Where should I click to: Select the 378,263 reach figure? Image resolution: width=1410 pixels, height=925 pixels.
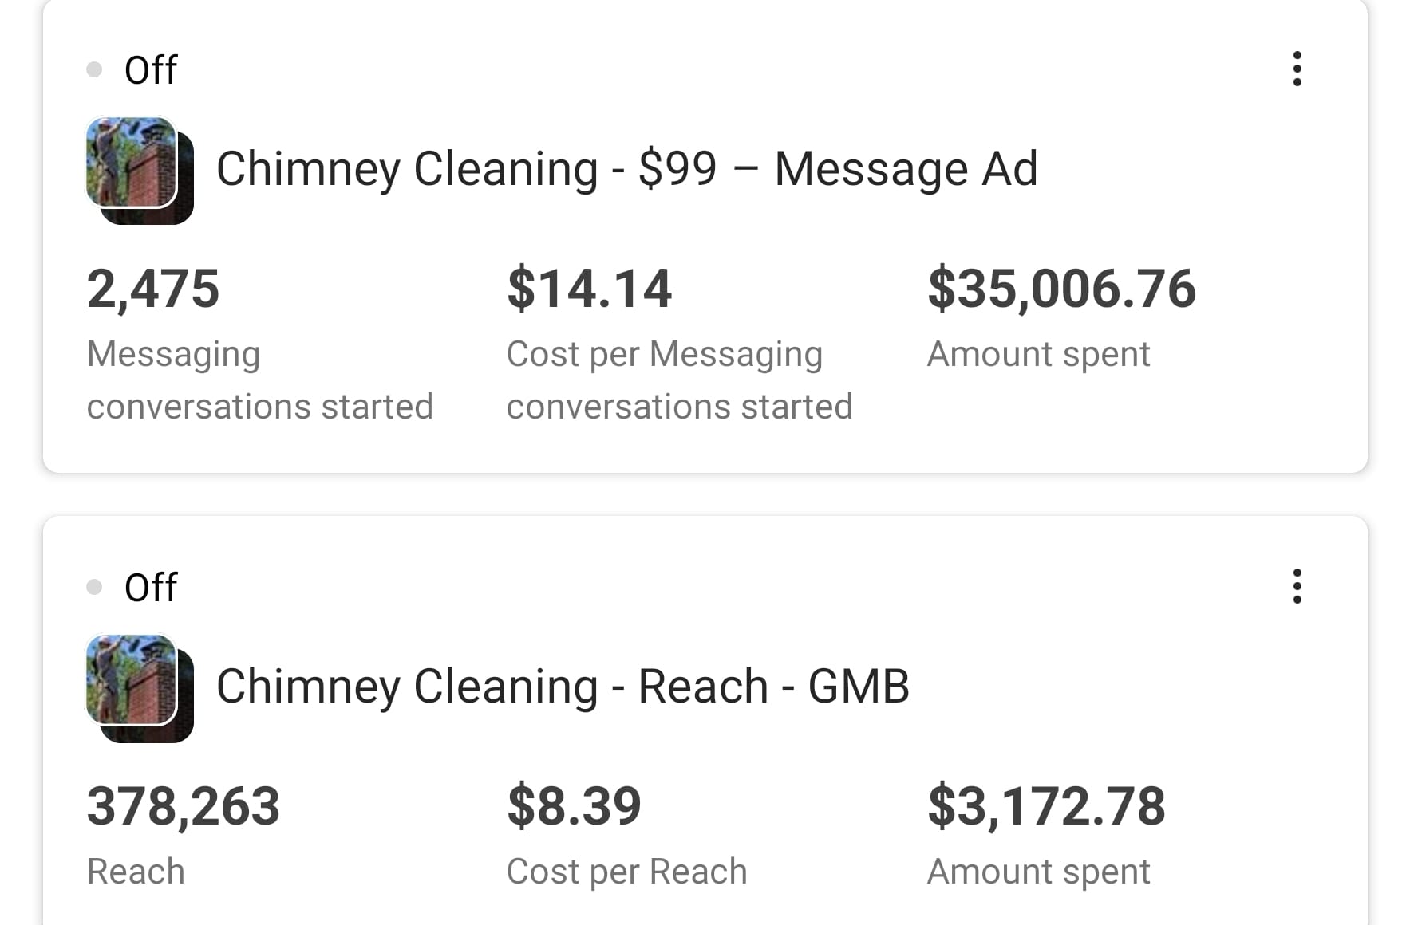(x=184, y=806)
